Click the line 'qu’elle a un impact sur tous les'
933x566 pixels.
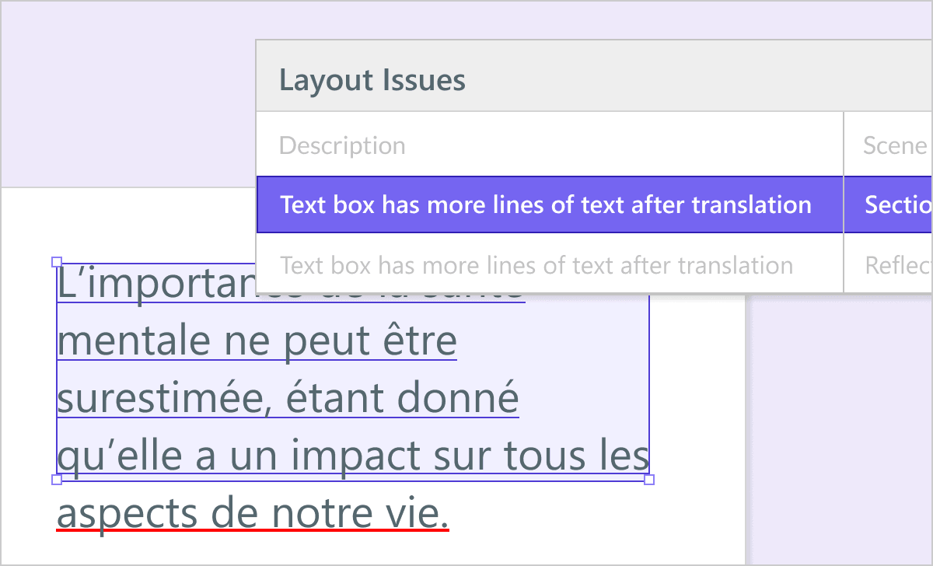pyautogui.click(x=353, y=456)
